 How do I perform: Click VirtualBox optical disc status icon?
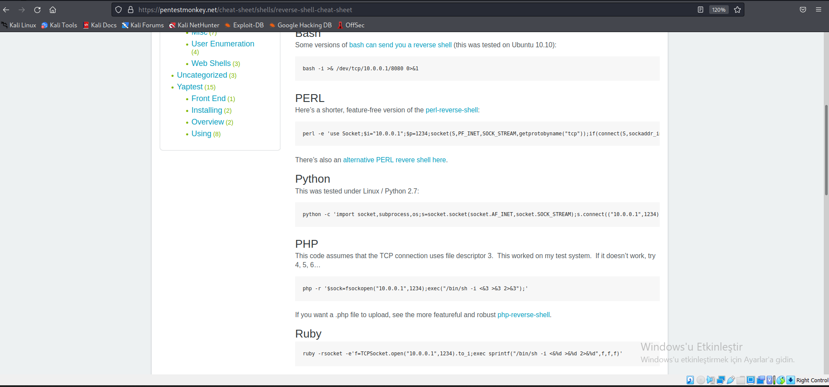pos(701,380)
